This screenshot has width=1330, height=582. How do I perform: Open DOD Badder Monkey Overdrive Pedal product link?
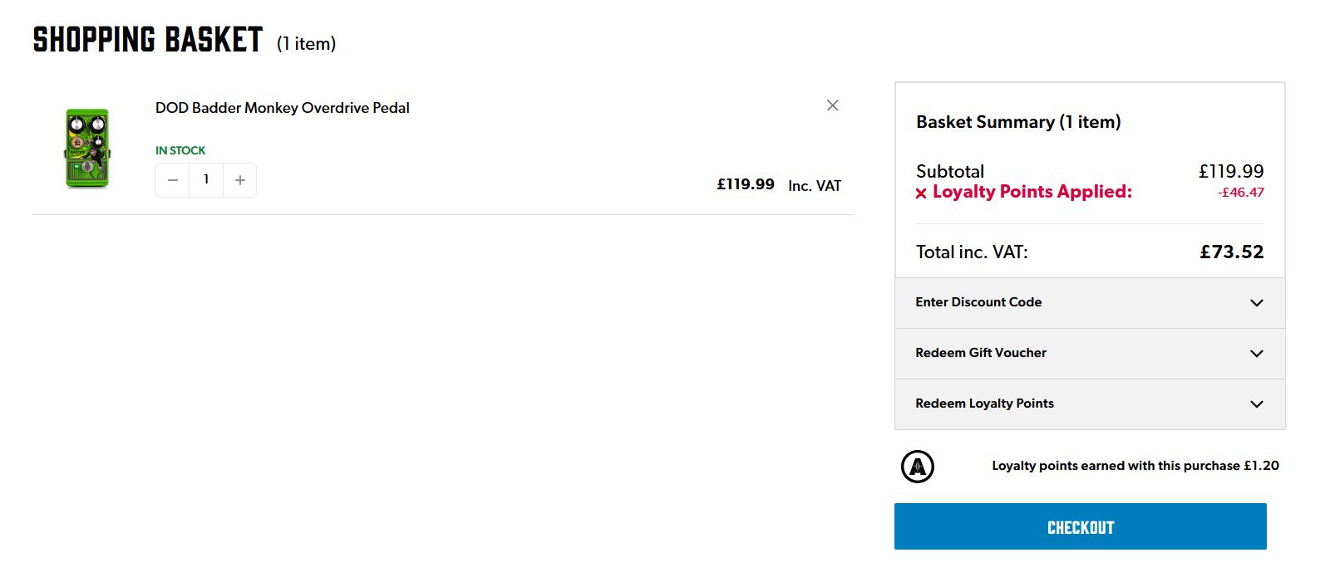tap(283, 108)
